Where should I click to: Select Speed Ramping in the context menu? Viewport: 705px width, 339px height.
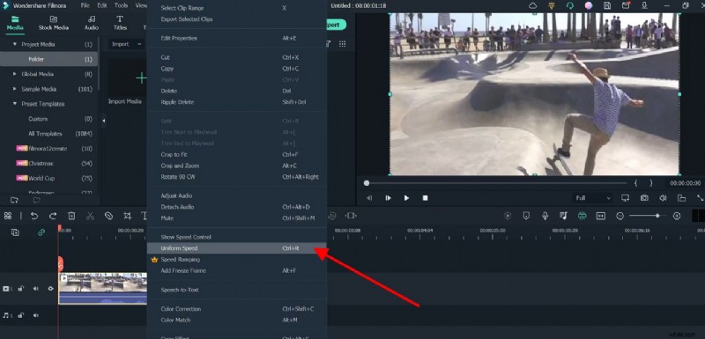[x=237, y=260]
